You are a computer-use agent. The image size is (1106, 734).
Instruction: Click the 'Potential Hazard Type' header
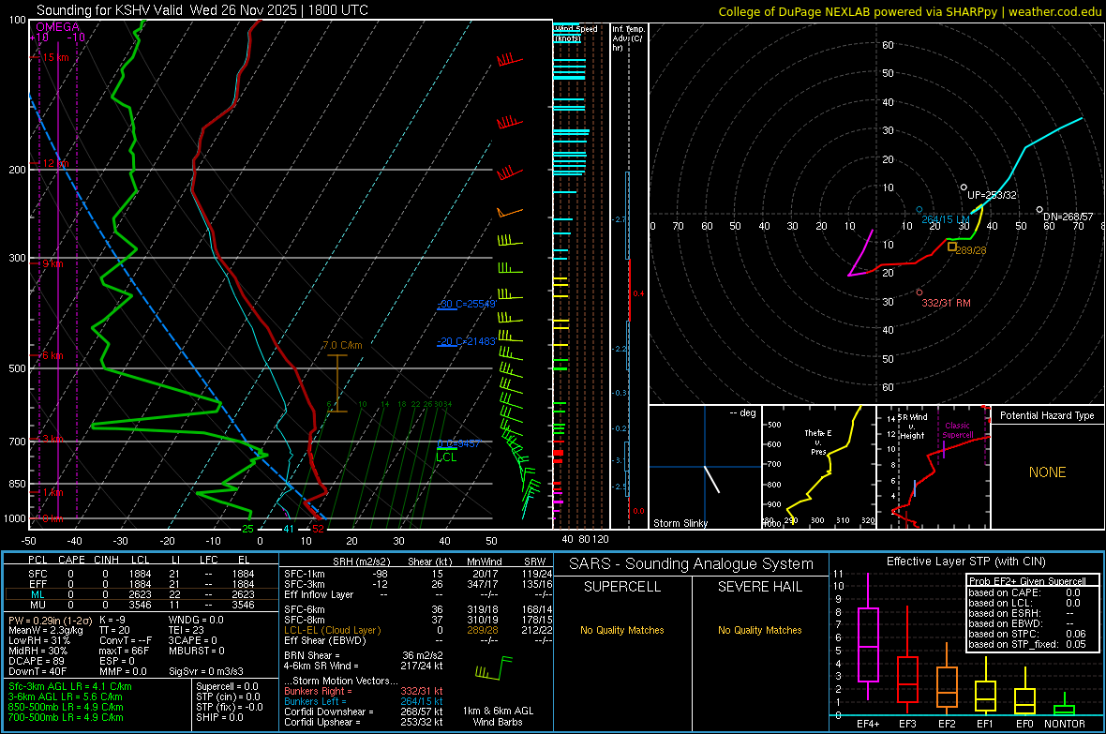point(1047,415)
